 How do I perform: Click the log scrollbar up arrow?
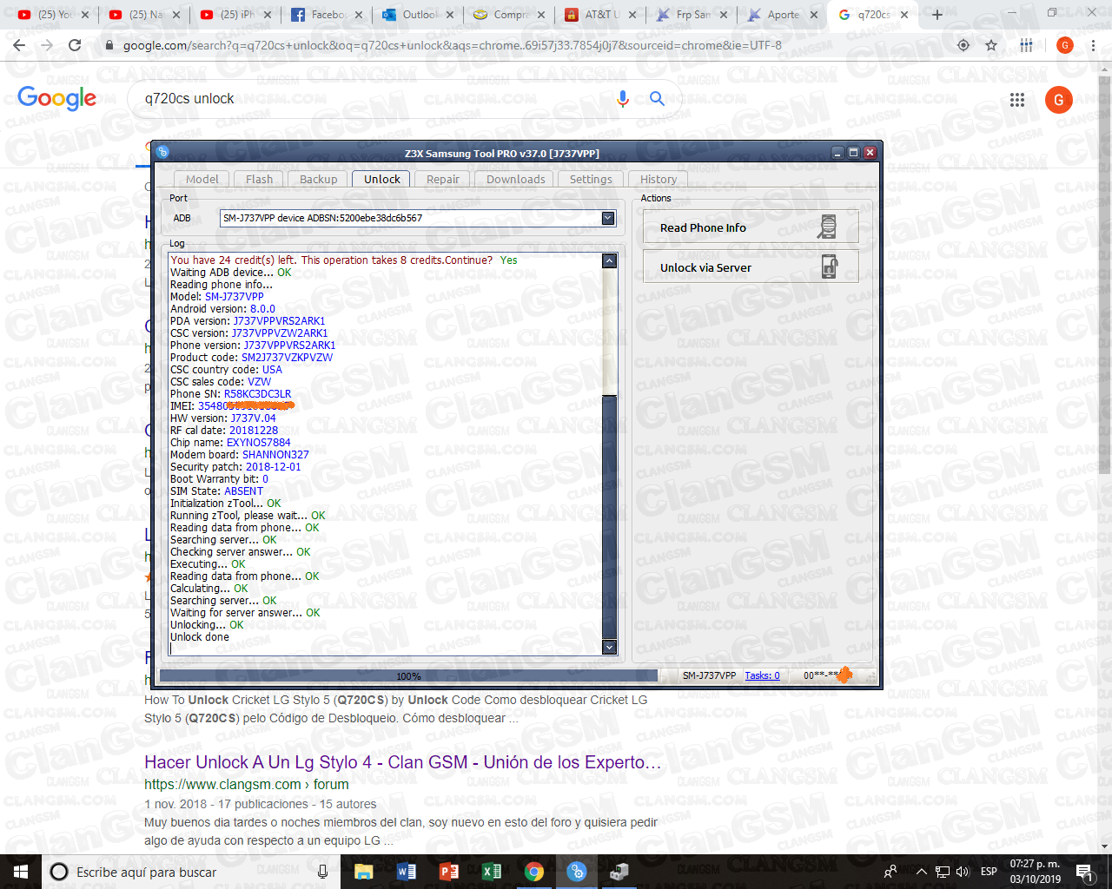[x=609, y=260]
